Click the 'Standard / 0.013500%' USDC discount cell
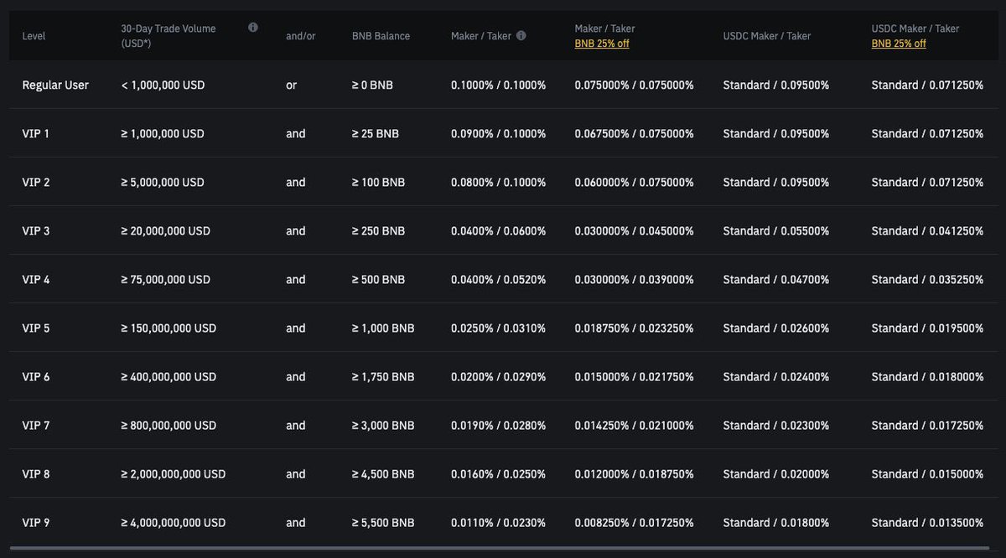 tap(928, 522)
